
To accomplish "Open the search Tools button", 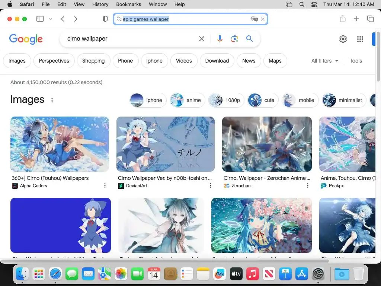I will coord(356,61).
